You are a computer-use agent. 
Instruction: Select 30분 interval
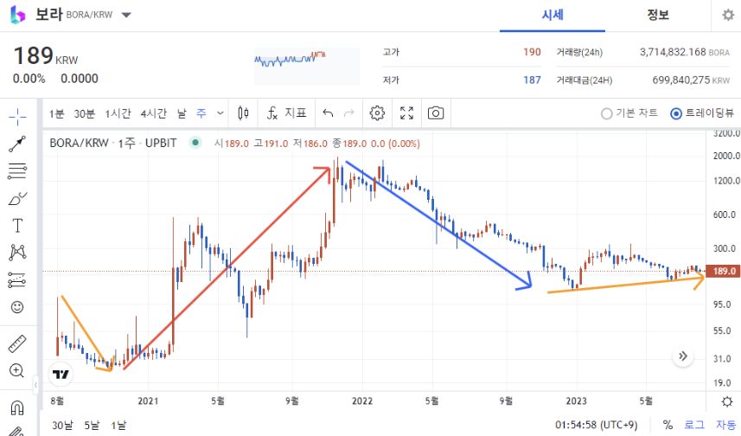[x=84, y=113]
